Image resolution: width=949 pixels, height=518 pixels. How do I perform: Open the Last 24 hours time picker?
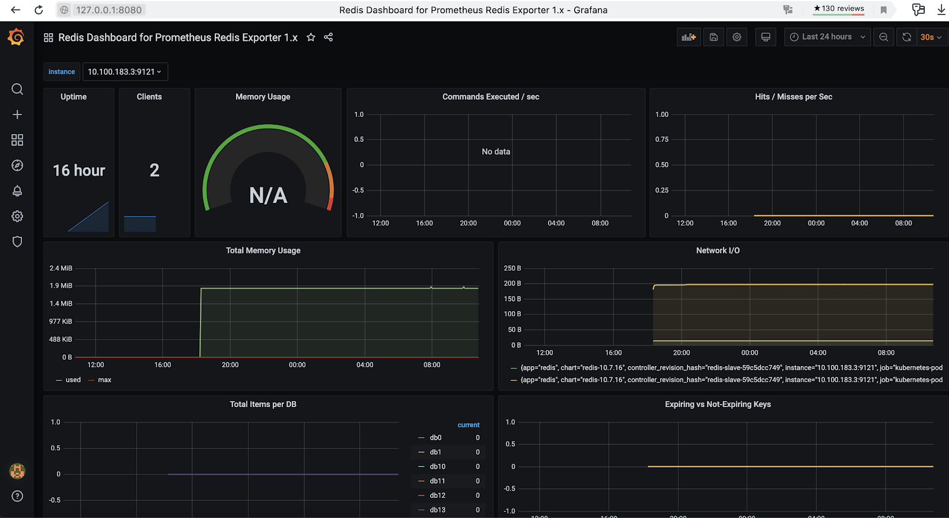click(827, 37)
